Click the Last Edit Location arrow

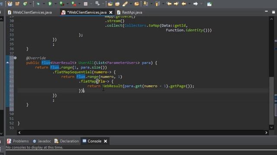click(x=169, y=4)
